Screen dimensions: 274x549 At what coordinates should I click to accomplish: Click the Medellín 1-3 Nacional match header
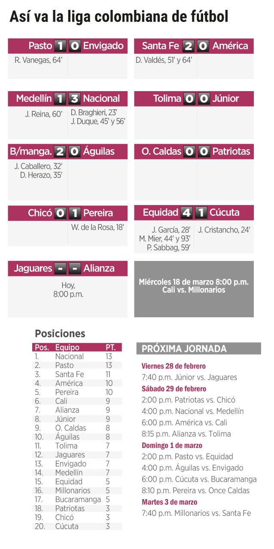click(x=67, y=98)
